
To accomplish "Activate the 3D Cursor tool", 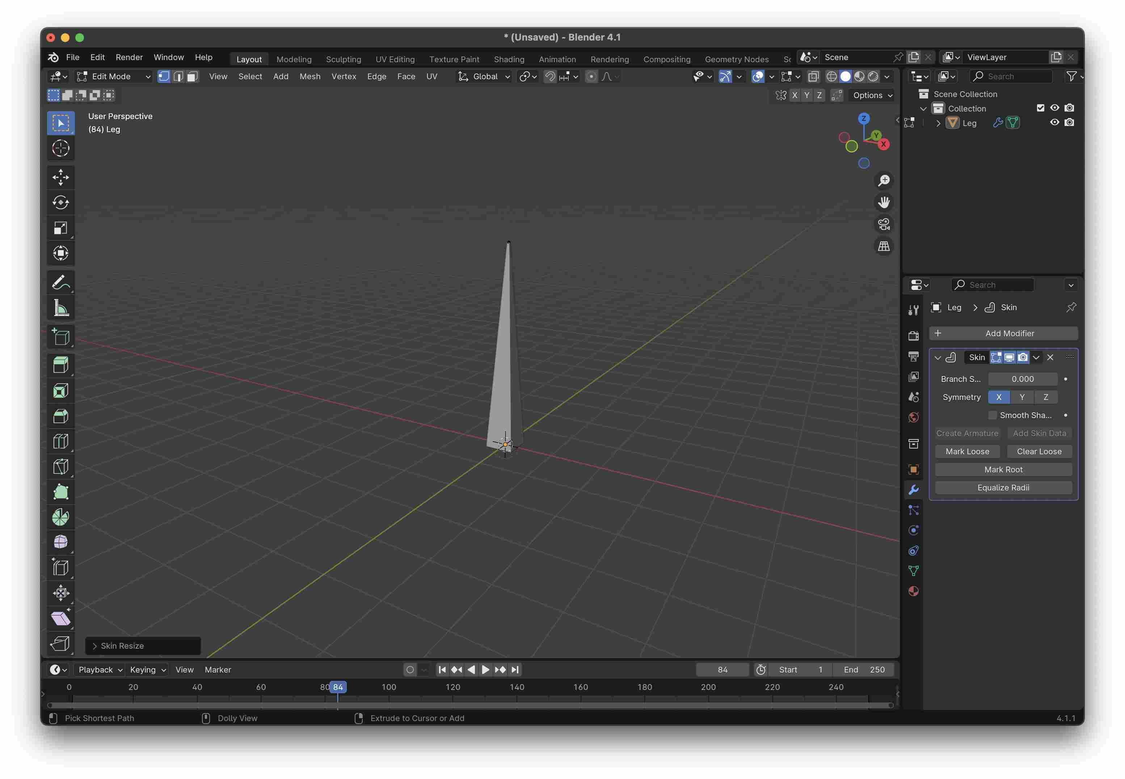I will (x=60, y=148).
